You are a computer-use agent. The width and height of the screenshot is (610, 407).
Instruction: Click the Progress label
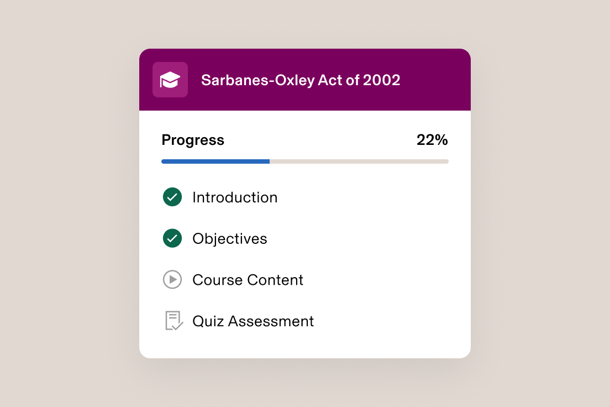click(x=193, y=140)
